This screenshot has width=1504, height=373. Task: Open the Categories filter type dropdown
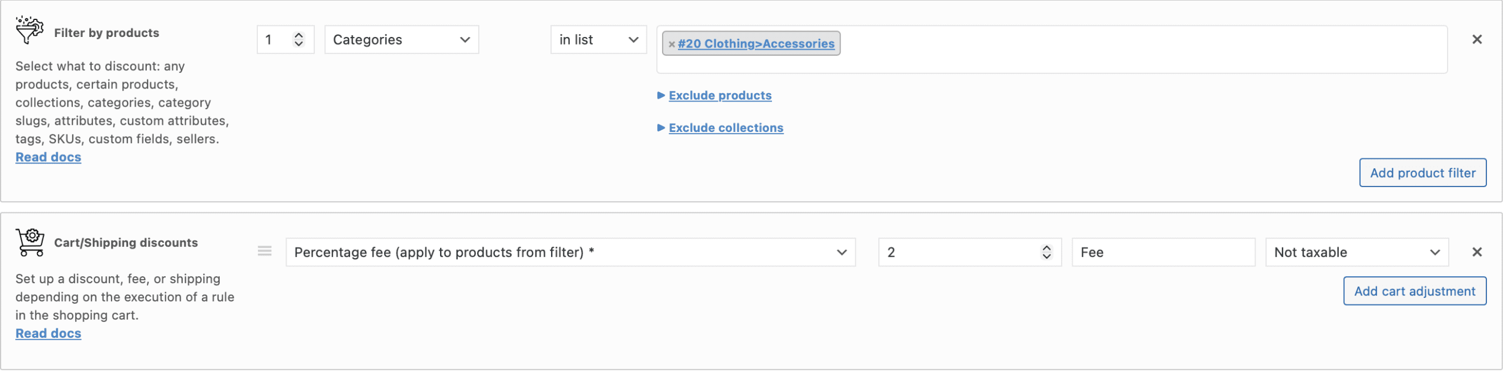point(401,40)
